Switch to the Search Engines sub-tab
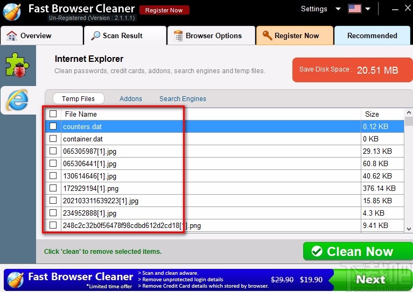 (183, 98)
